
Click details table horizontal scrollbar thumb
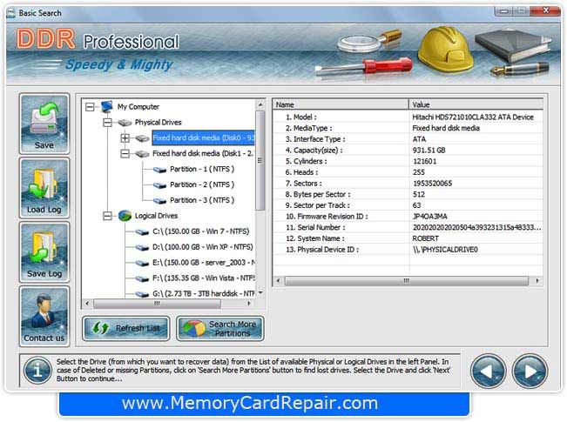tap(406, 281)
